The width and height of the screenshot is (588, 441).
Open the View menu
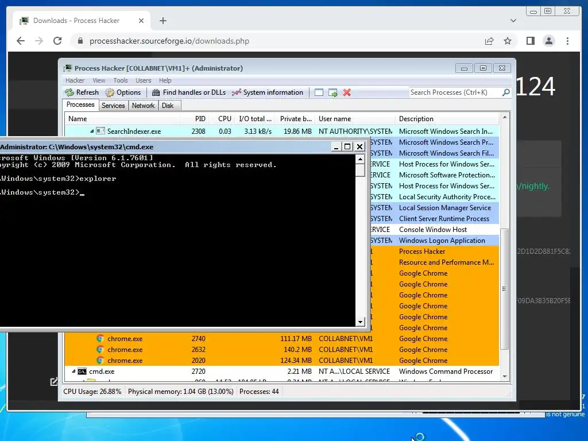99,80
